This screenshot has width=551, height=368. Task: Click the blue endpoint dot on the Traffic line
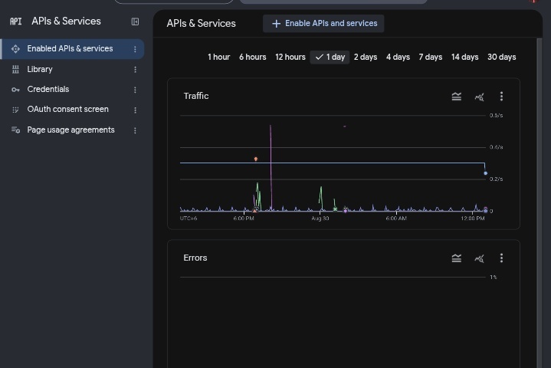click(486, 173)
